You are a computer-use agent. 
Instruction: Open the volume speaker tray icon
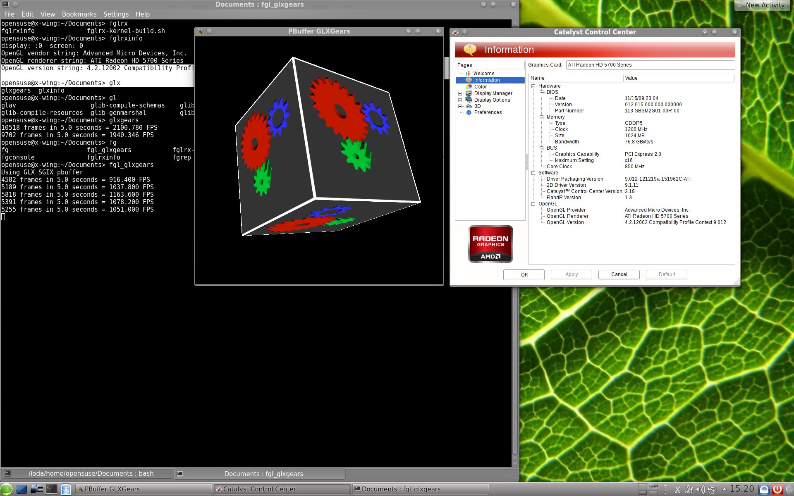(700, 490)
